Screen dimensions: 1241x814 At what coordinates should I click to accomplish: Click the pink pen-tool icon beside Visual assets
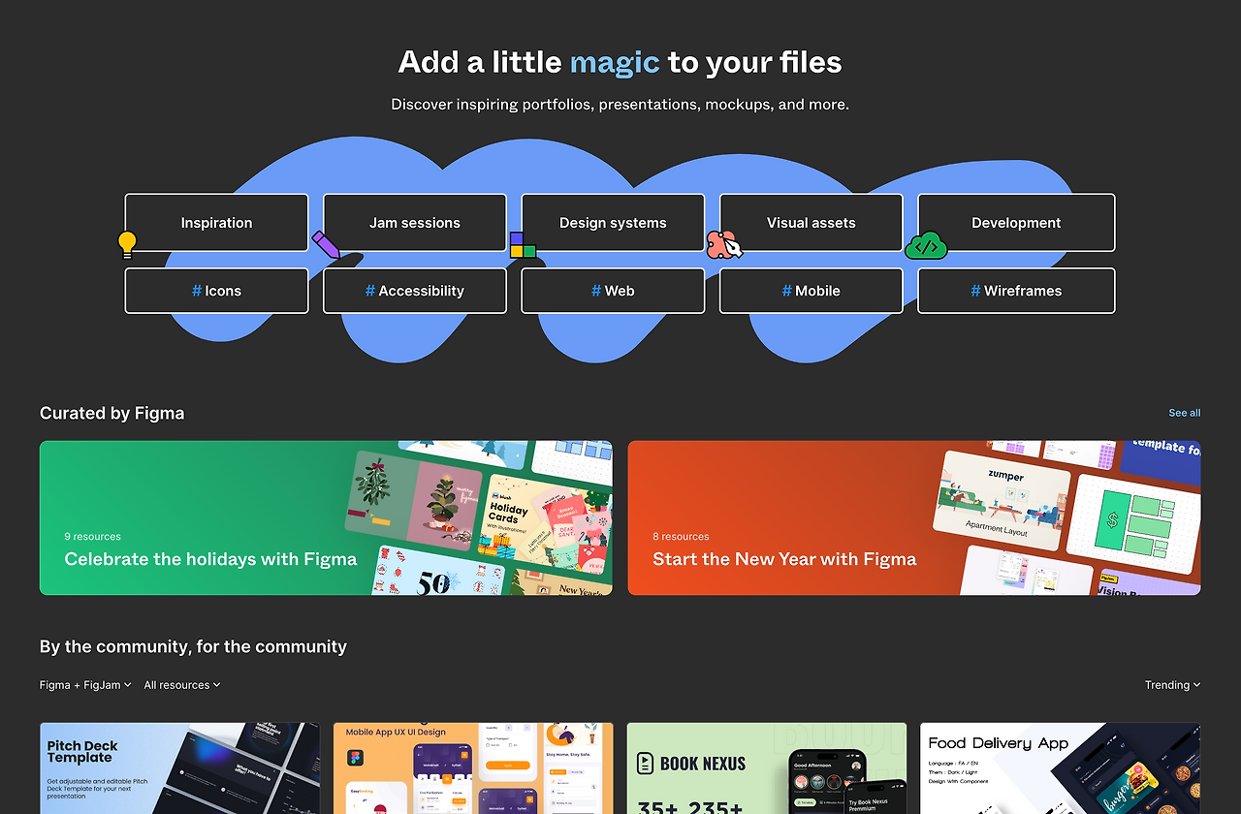tap(723, 245)
